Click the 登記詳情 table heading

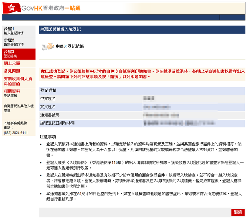[48, 90]
